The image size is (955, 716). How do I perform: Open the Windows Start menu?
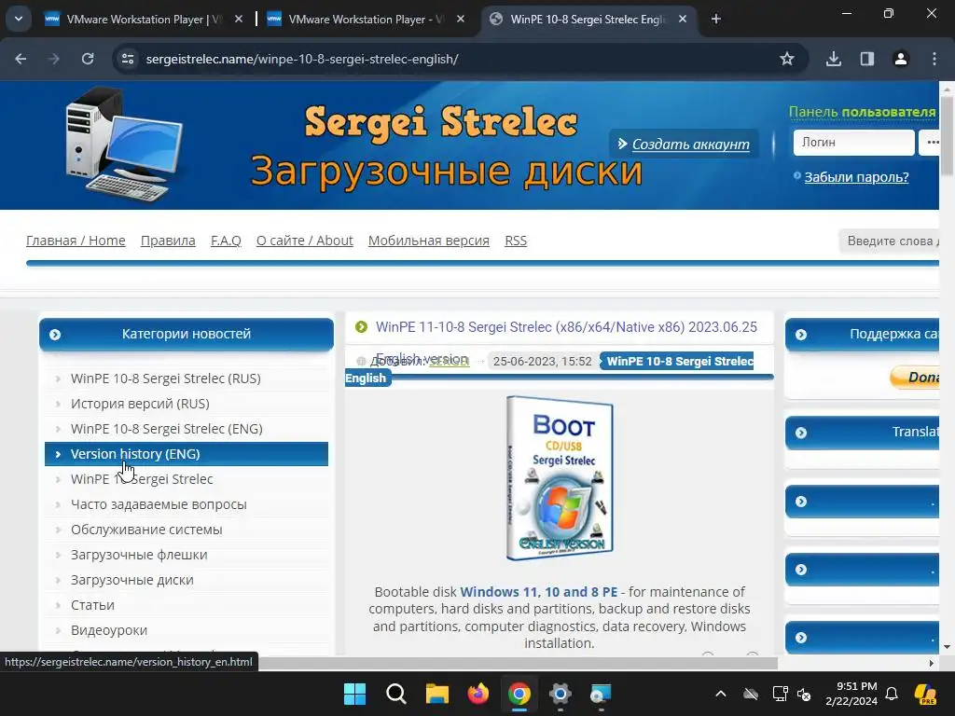point(354,694)
